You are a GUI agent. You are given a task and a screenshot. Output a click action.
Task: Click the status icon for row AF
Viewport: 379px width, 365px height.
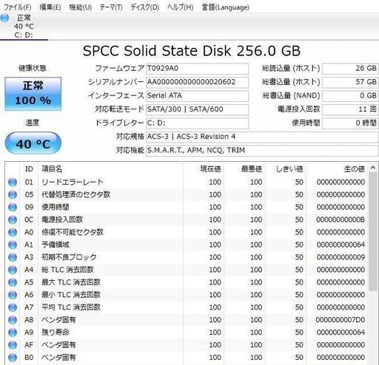pyautogui.click(x=13, y=345)
